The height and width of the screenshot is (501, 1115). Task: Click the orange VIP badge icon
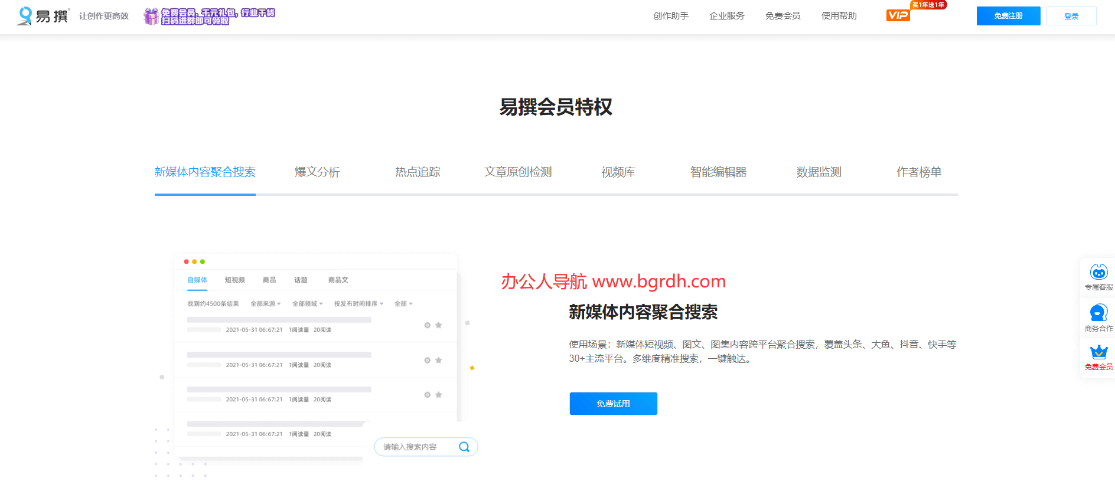pyautogui.click(x=898, y=15)
